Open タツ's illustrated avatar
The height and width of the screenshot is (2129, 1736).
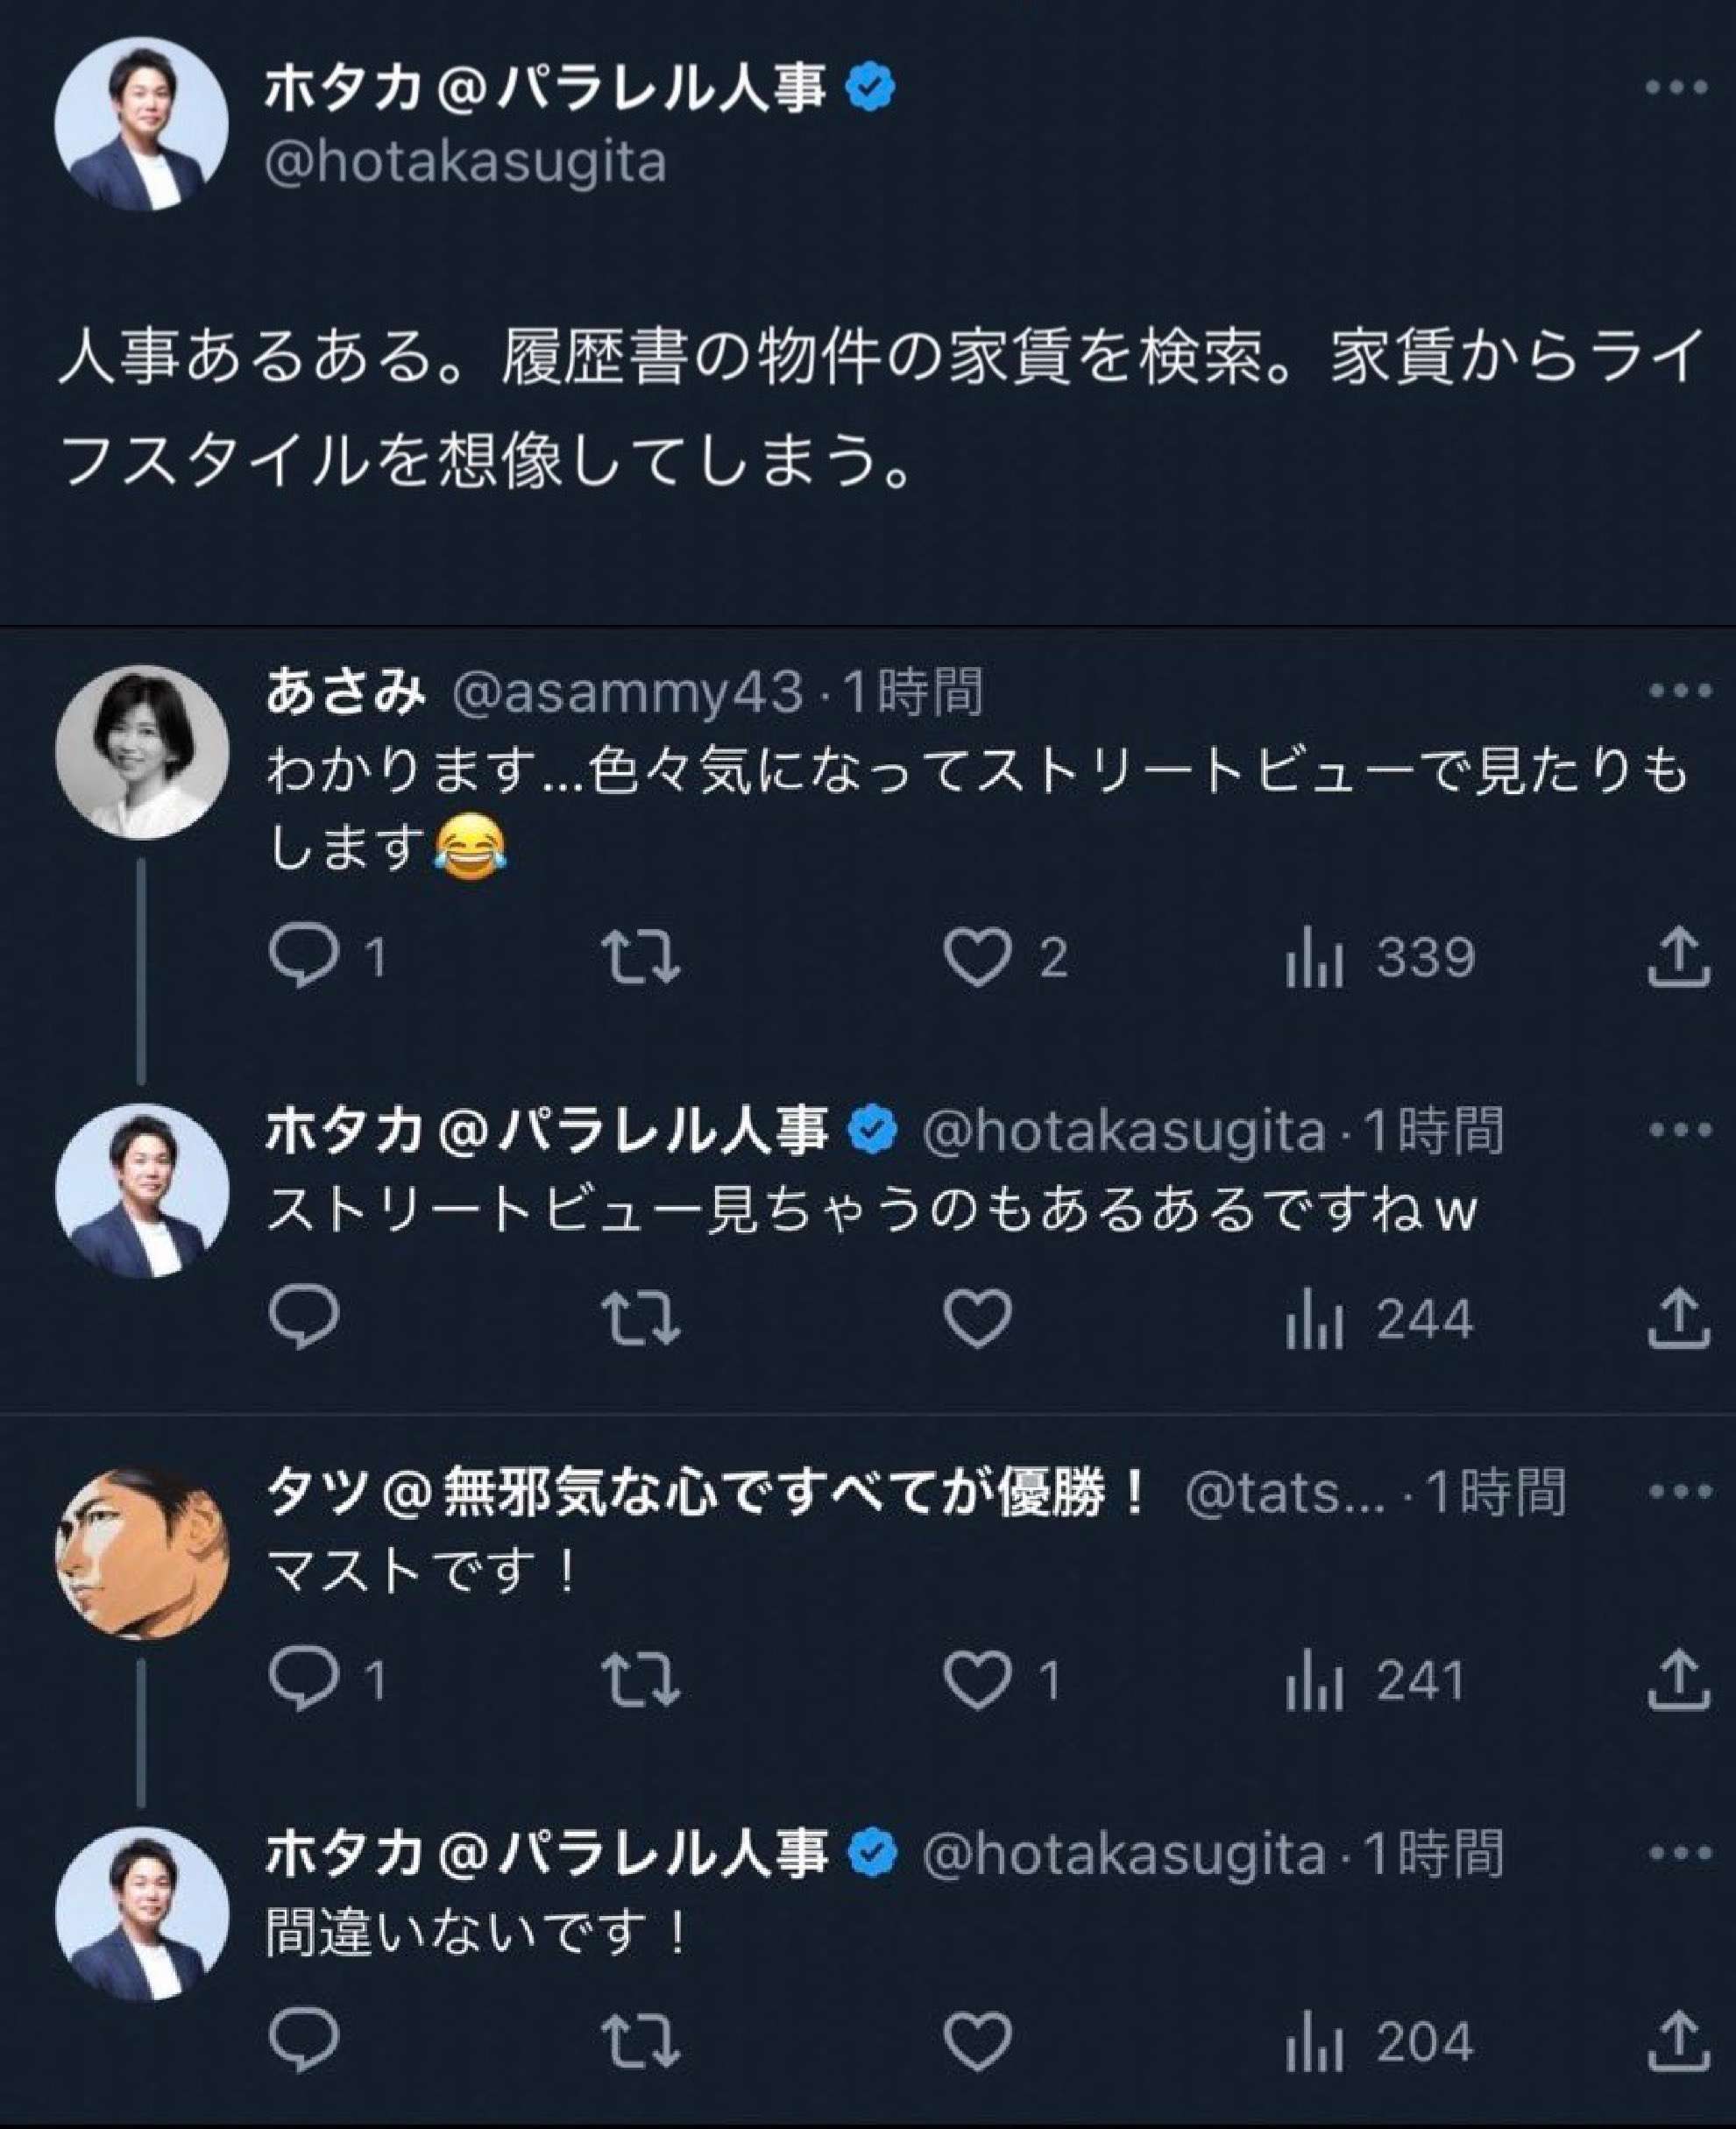141,1553
